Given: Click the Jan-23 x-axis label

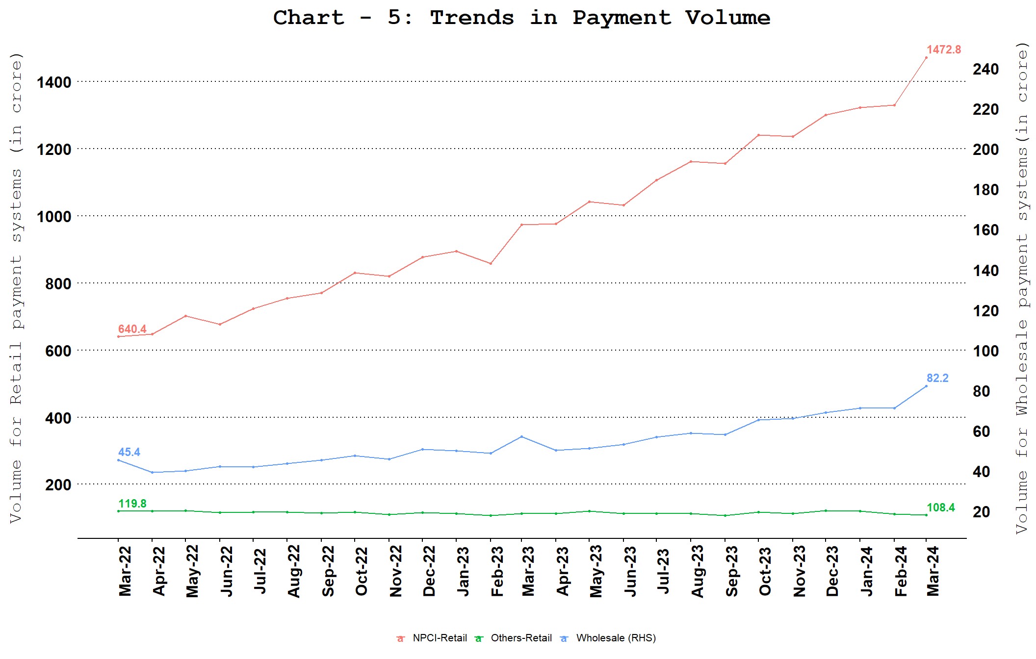Looking at the screenshot, I should point(463,571).
